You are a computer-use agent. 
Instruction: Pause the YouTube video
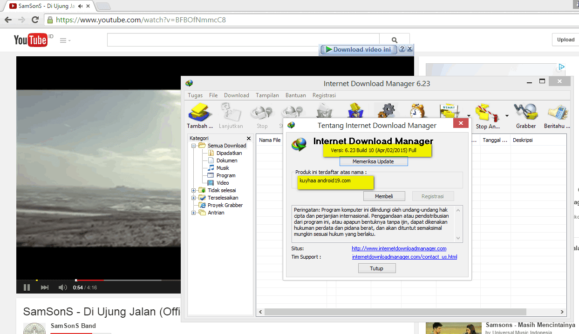[x=27, y=287]
